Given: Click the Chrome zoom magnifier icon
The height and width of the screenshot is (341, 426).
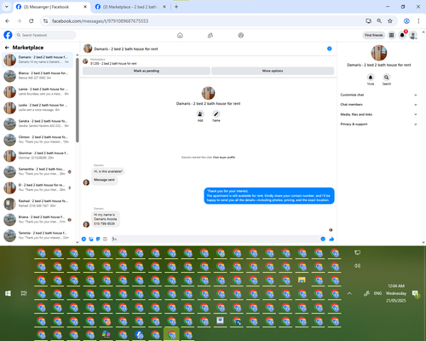Looking at the screenshot, I should [379, 20].
